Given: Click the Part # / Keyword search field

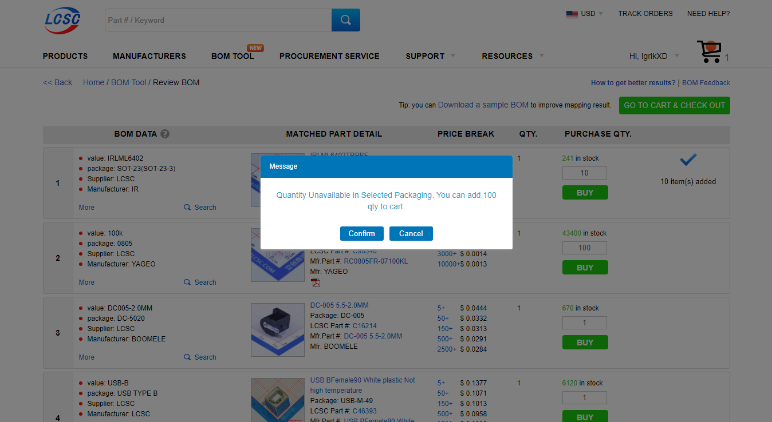Looking at the screenshot, I should tap(218, 20).
